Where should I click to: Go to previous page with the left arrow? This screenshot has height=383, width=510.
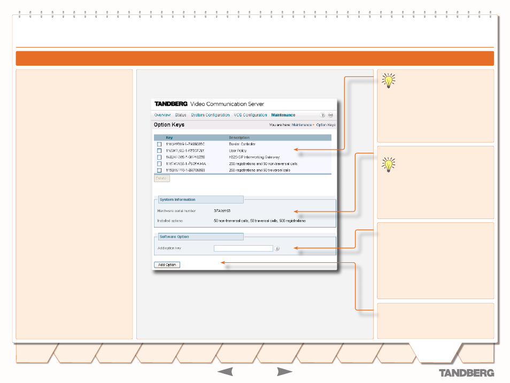coord(225,372)
